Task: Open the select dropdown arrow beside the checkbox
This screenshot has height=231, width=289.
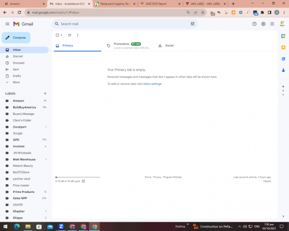Action: pyautogui.click(x=61, y=35)
